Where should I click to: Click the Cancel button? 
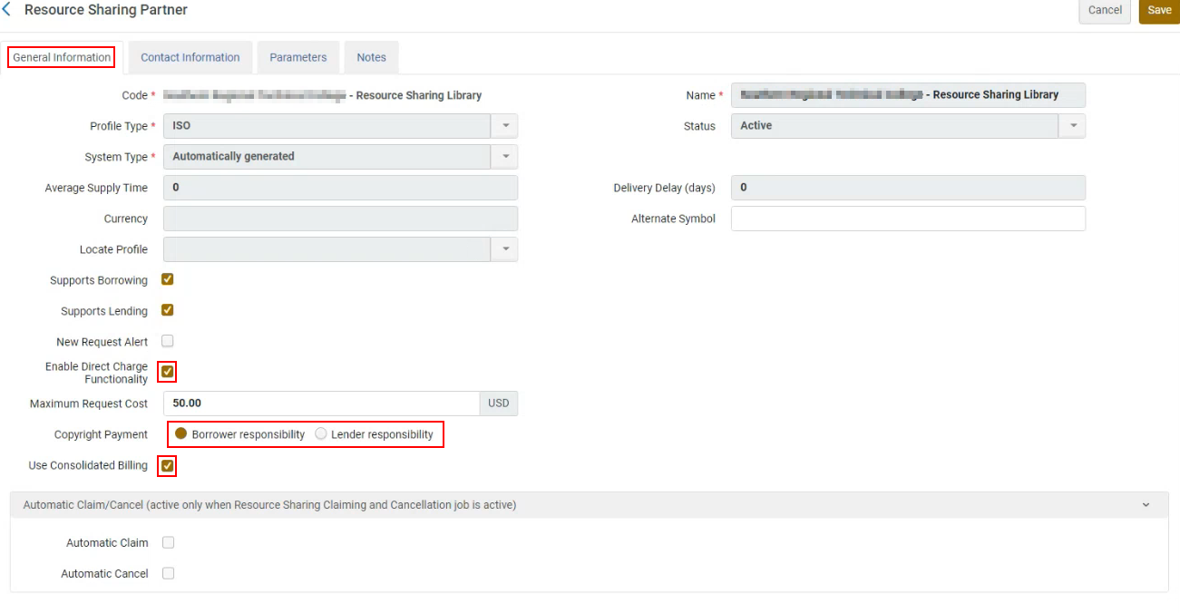pos(1105,11)
